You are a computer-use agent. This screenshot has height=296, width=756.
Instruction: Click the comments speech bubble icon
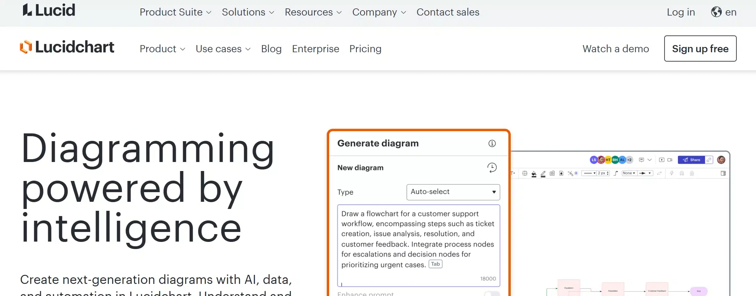(x=641, y=160)
